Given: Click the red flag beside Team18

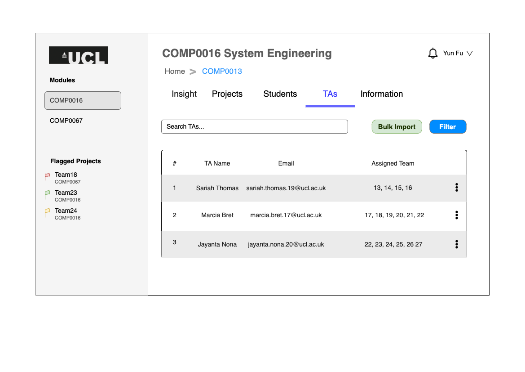Looking at the screenshot, I should (x=47, y=177).
